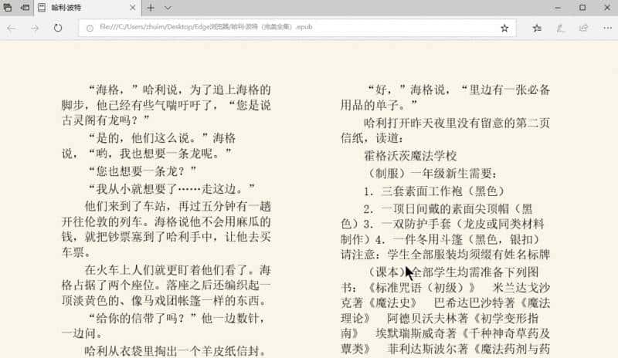Click the heading 霍格沃茨魔法学校
Image resolution: width=618 pixels, height=358 pixels.
click(x=410, y=156)
